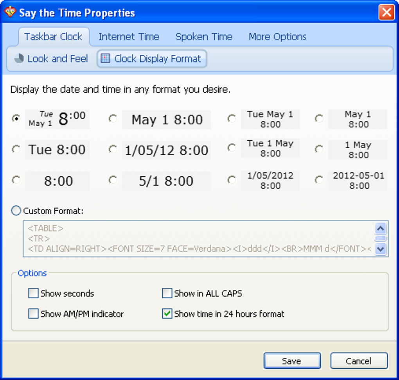Viewport: 399px width, 380px height.
Task: Click the custom format scroll up arrow
Action: (381, 228)
